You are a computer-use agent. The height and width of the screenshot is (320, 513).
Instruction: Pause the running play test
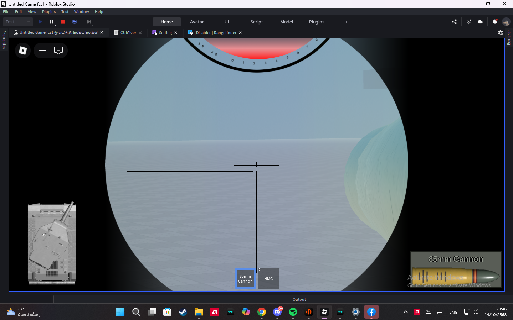(52, 22)
